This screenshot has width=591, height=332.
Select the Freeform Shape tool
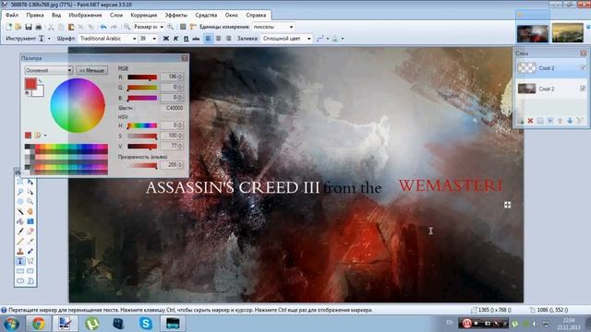[x=30, y=280]
